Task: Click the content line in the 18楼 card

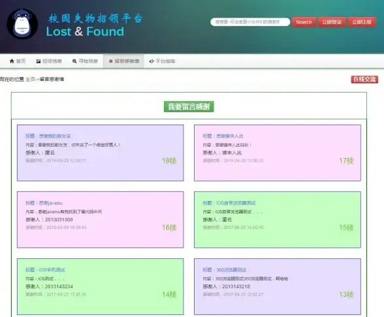Action: [x=73, y=145]
